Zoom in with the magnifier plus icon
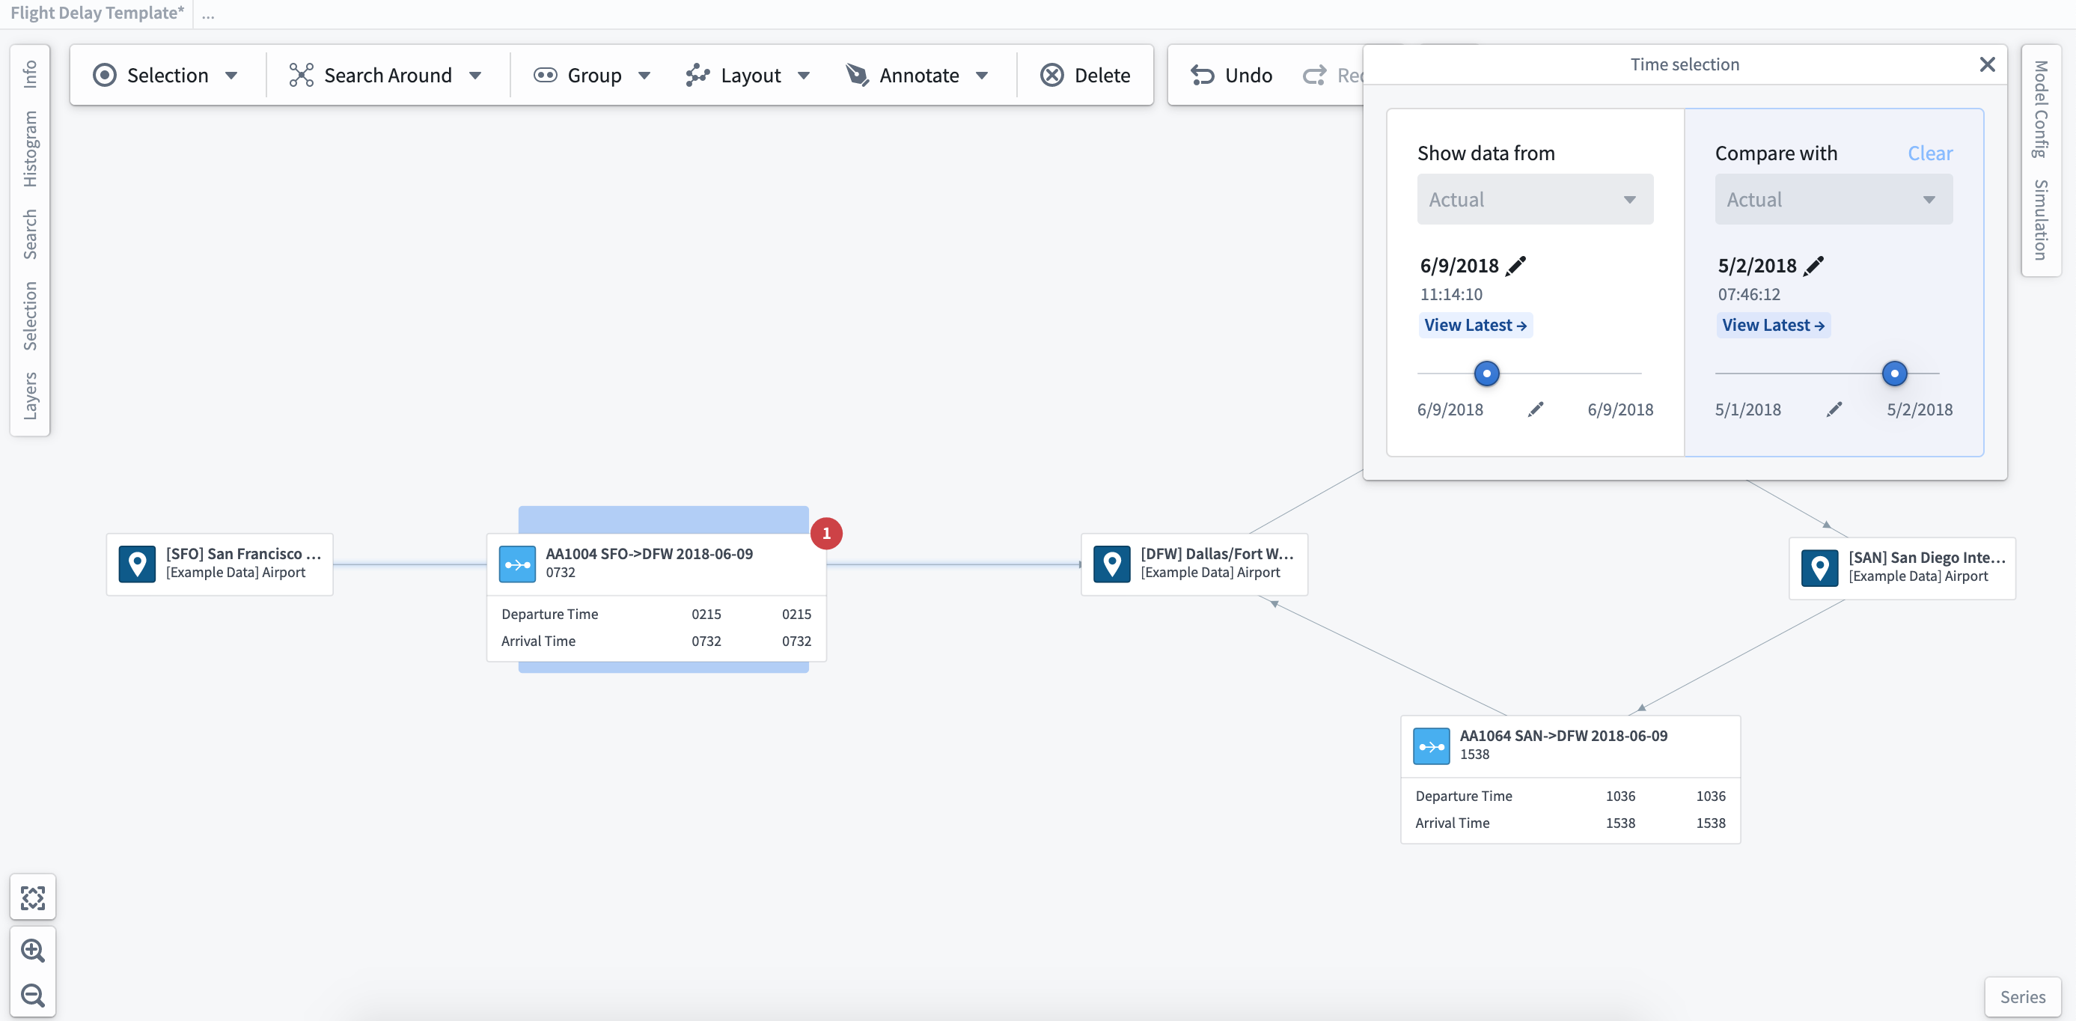Image resolution: width=2076 pixels, height=1021 pixels. click(x=33, y=950)
